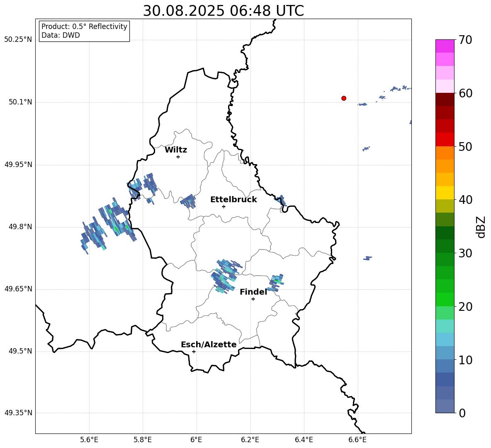The width and height of the screenshot is (491, 448).
Task: Click the 49.8°N latitude label
Action: [x=20, y=227]
